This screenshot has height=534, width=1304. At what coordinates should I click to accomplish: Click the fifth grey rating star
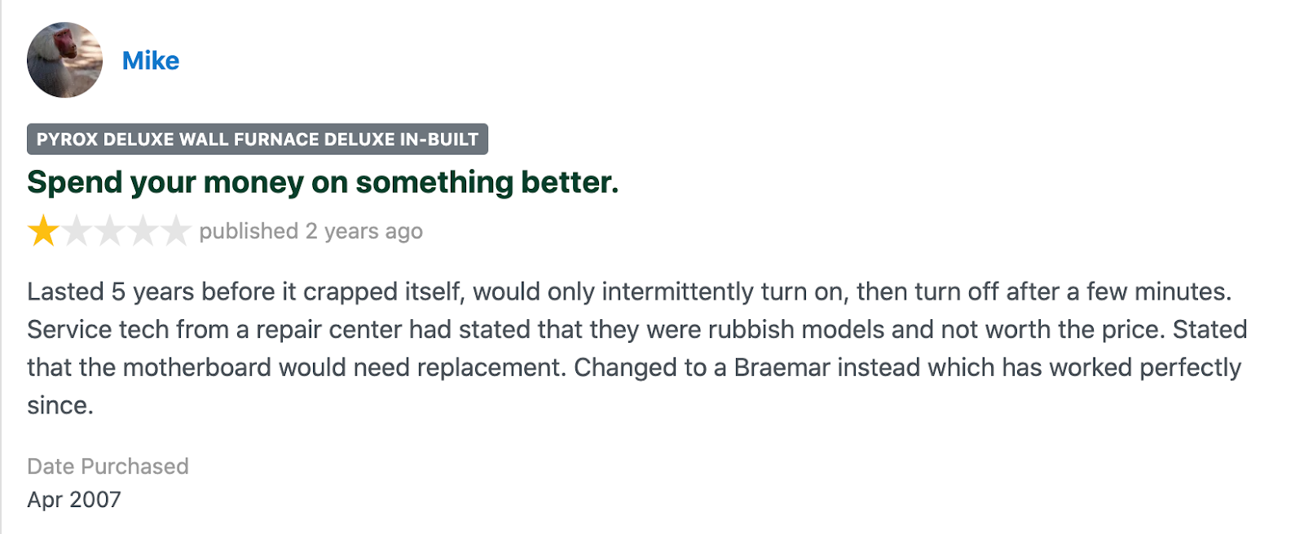coord(175,231)
